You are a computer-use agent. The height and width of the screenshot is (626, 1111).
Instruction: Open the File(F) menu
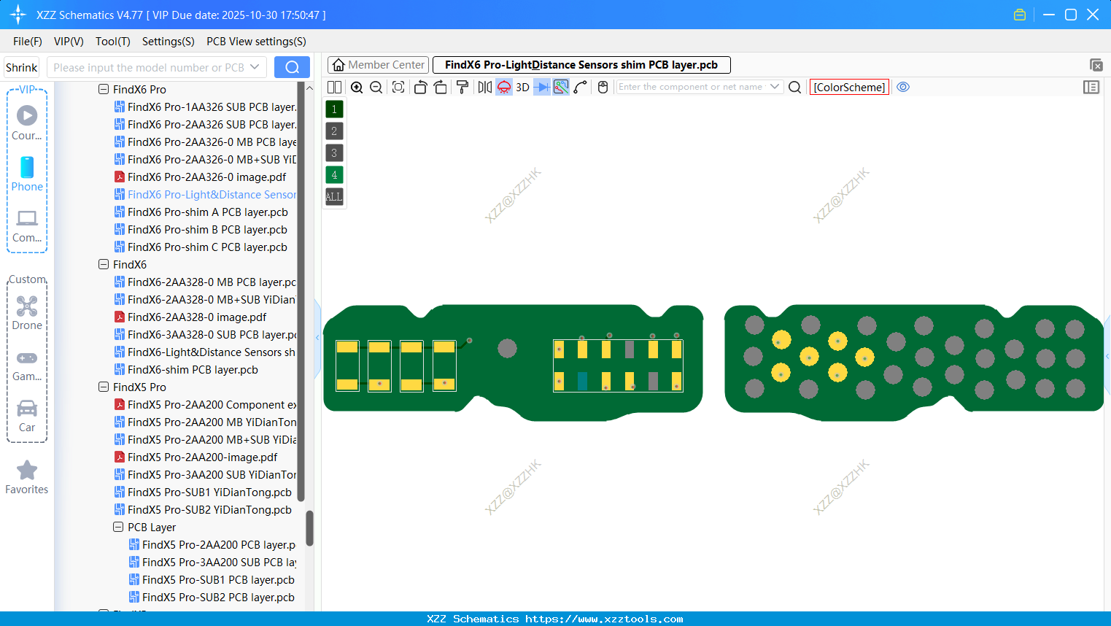tap(28, 42)
